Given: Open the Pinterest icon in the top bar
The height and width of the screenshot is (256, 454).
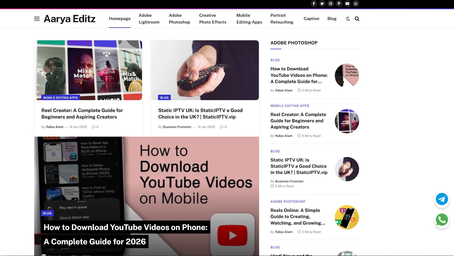Looking at the screenshot, I should pyautogui.click(x=339, y=4).
